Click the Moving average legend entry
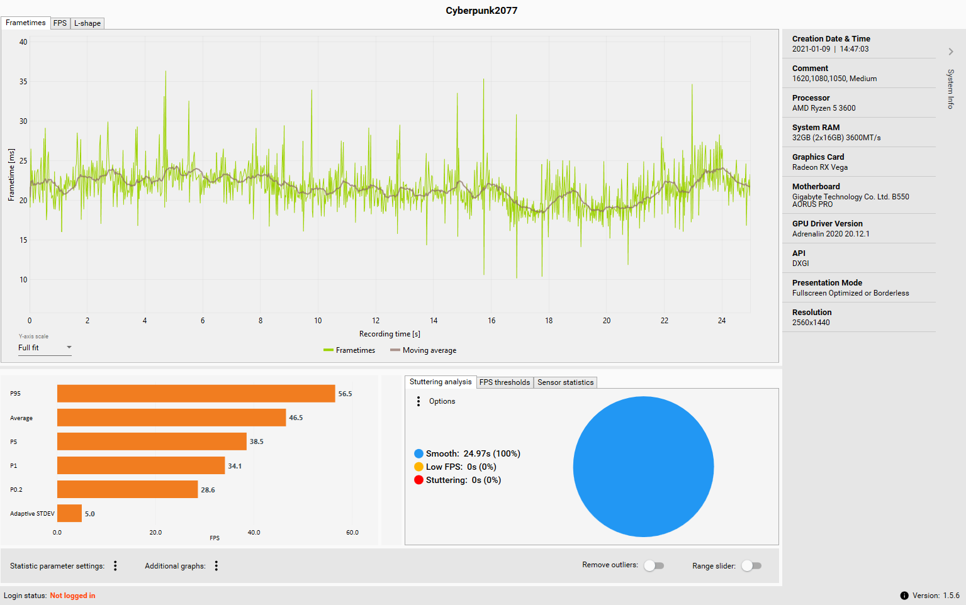The width and height of the screenshot is (966, 605). click(x=424, y=350)
